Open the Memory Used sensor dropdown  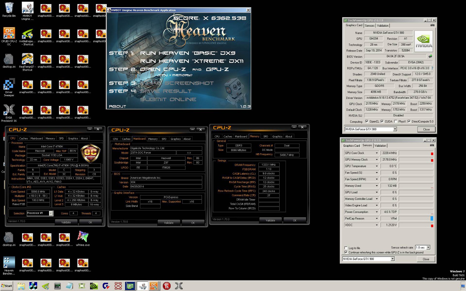click(x=377, y=186)
